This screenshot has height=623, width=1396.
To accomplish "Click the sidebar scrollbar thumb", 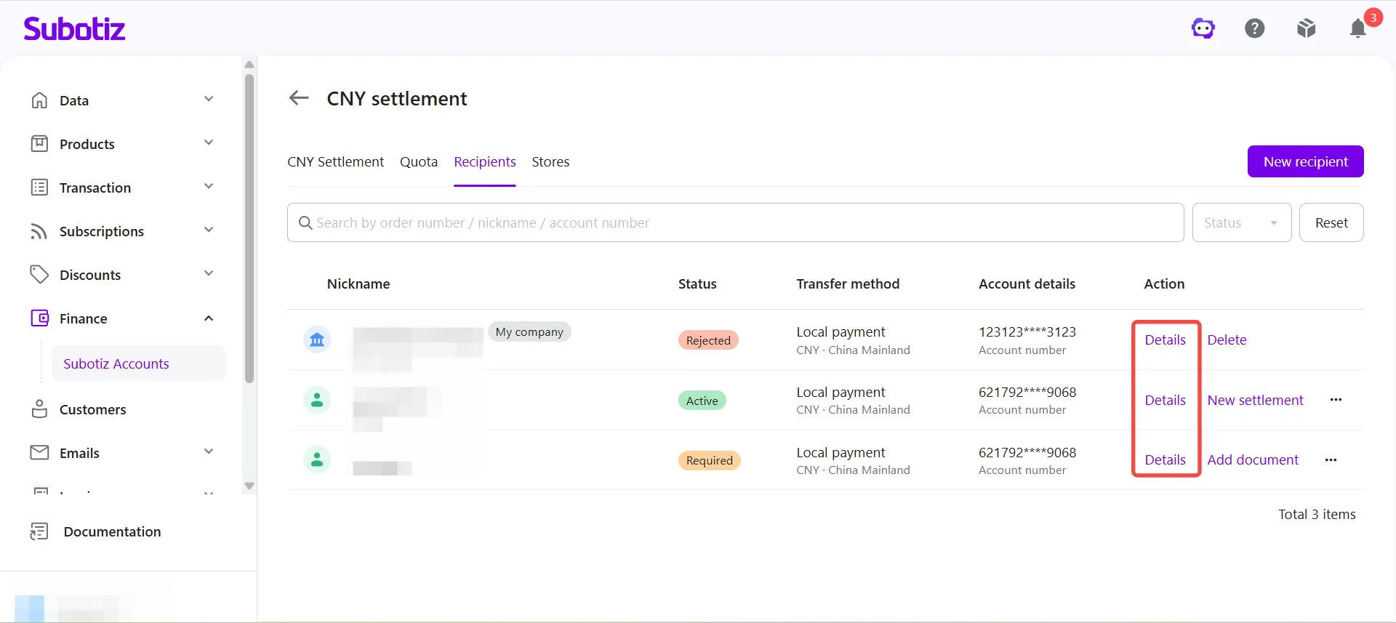I will coord(249,228).
